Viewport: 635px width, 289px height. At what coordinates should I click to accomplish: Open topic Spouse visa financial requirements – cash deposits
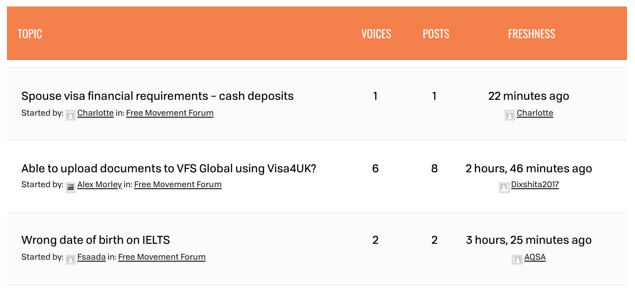tap(157, 96)
